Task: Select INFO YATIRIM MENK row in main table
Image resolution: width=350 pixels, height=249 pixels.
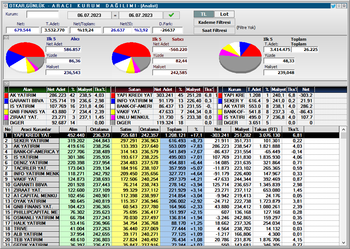Action: tap(171, 174)
